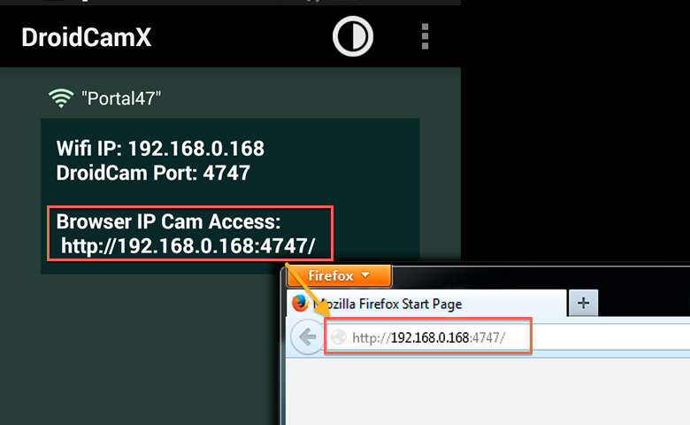Screen dimensions: 690x425
Task: Expand the Firefox button dropdown arrow
Action: click(x=364, y=275)
